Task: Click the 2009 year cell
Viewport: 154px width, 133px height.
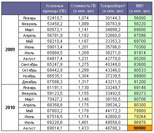Action: 10,49
